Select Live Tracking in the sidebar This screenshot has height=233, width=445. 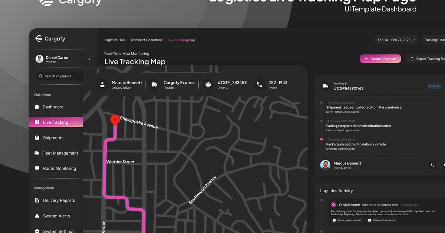56,122
